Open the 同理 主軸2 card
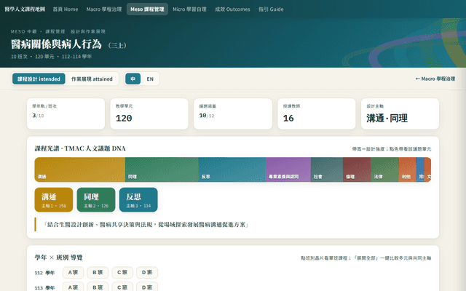The image size is (466, 291). pos(96,200)
